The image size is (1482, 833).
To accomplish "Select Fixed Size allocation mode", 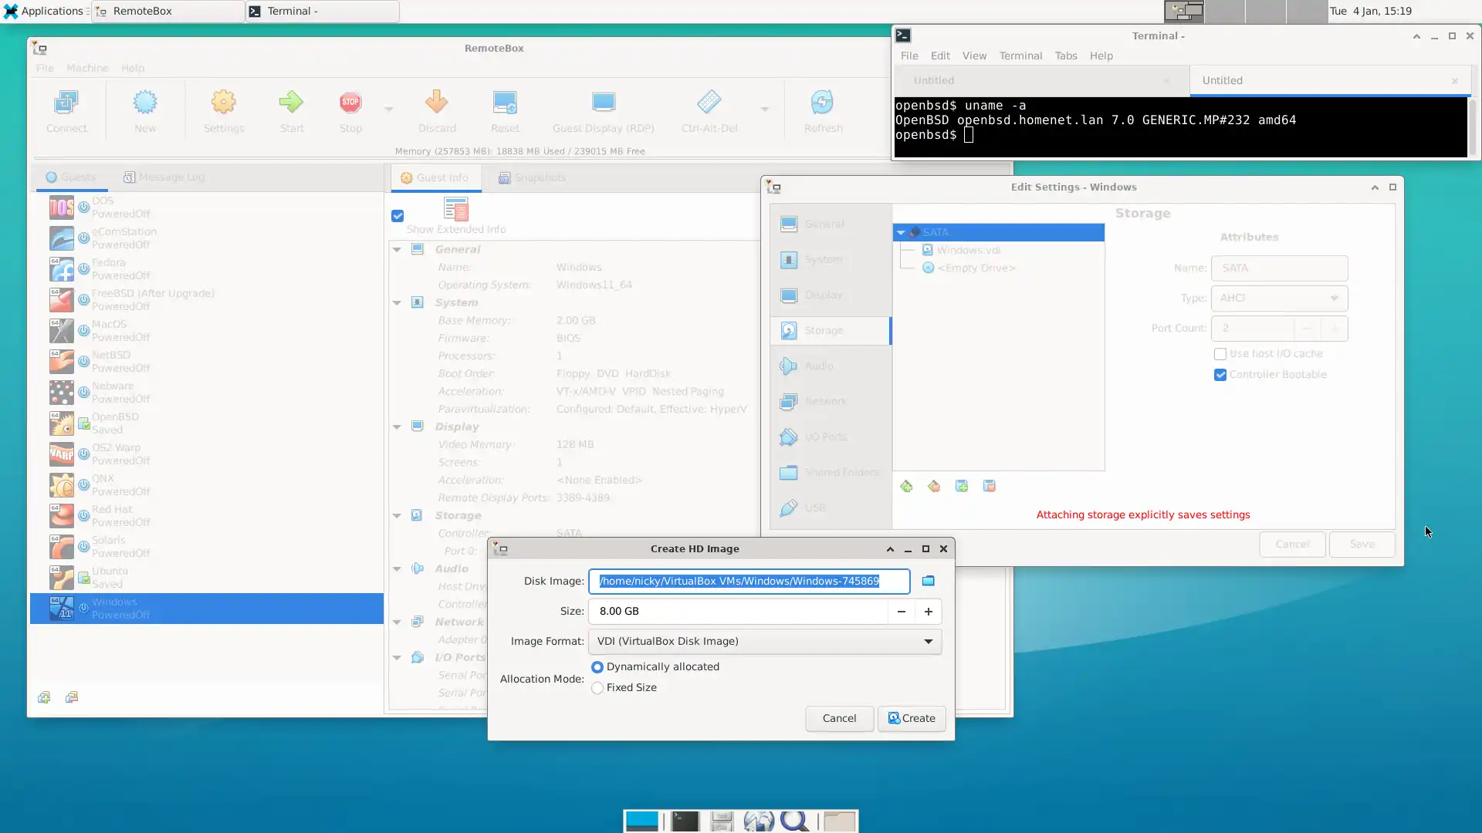I will point(597,687).
